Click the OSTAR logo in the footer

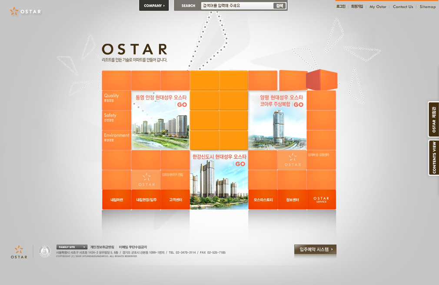19,252
